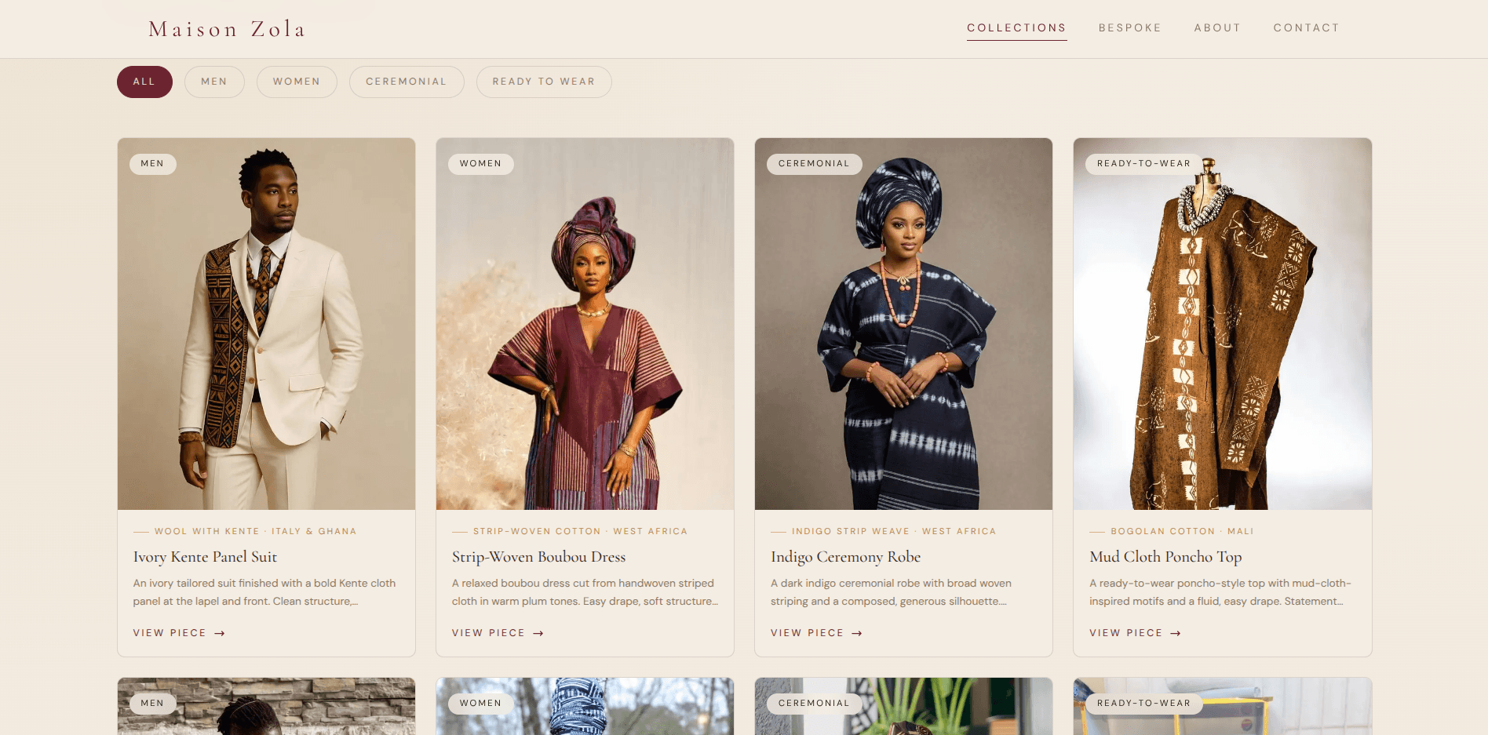This screenshot has height=735, width=1488.
Task: Go to the Collections nav item
Action: (x=1016, y=27)
